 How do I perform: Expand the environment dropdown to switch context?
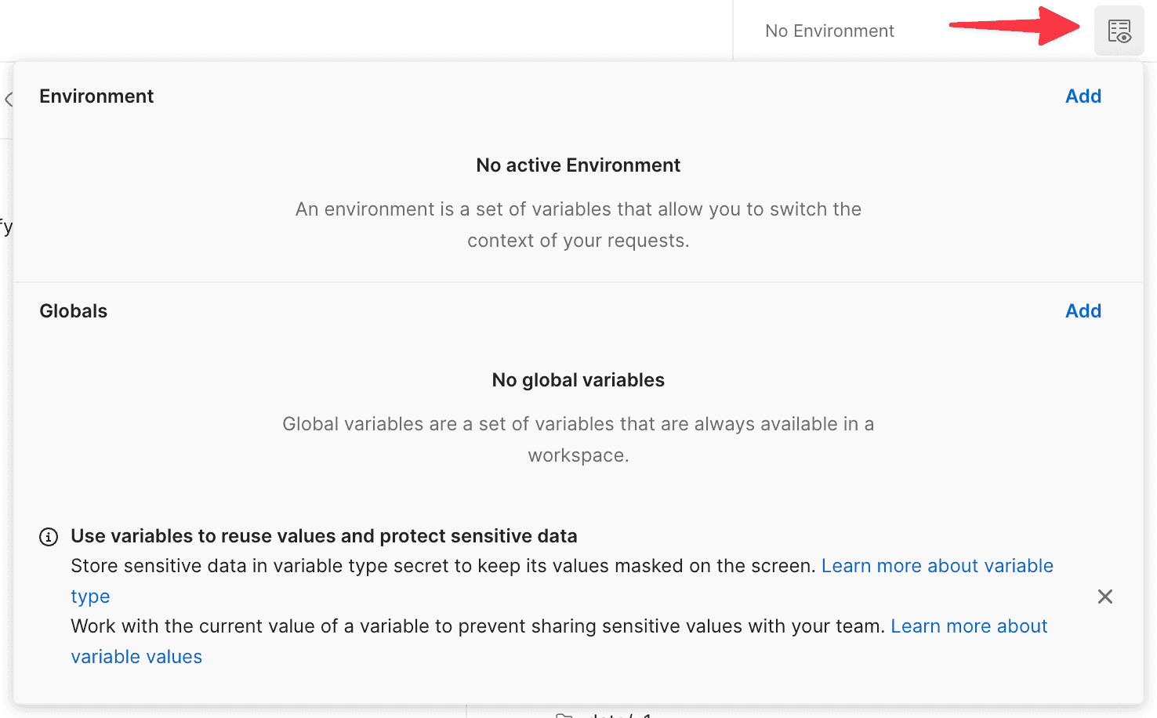(x=829, y=31)
